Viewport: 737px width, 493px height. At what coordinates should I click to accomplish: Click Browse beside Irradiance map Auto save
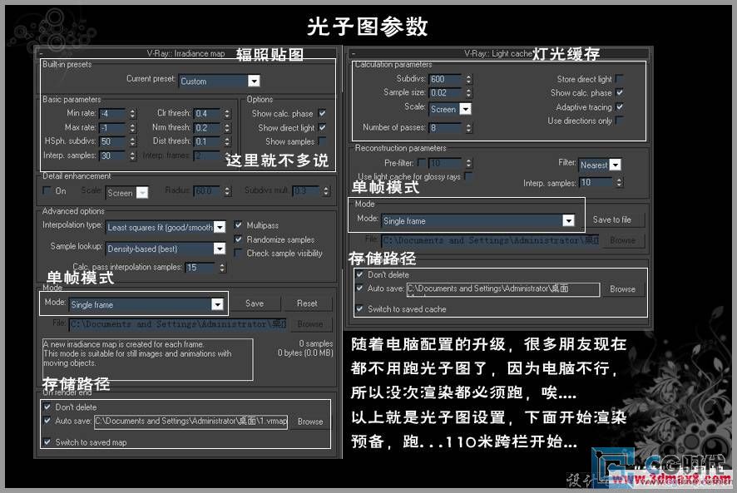click(x=310, y=422)
